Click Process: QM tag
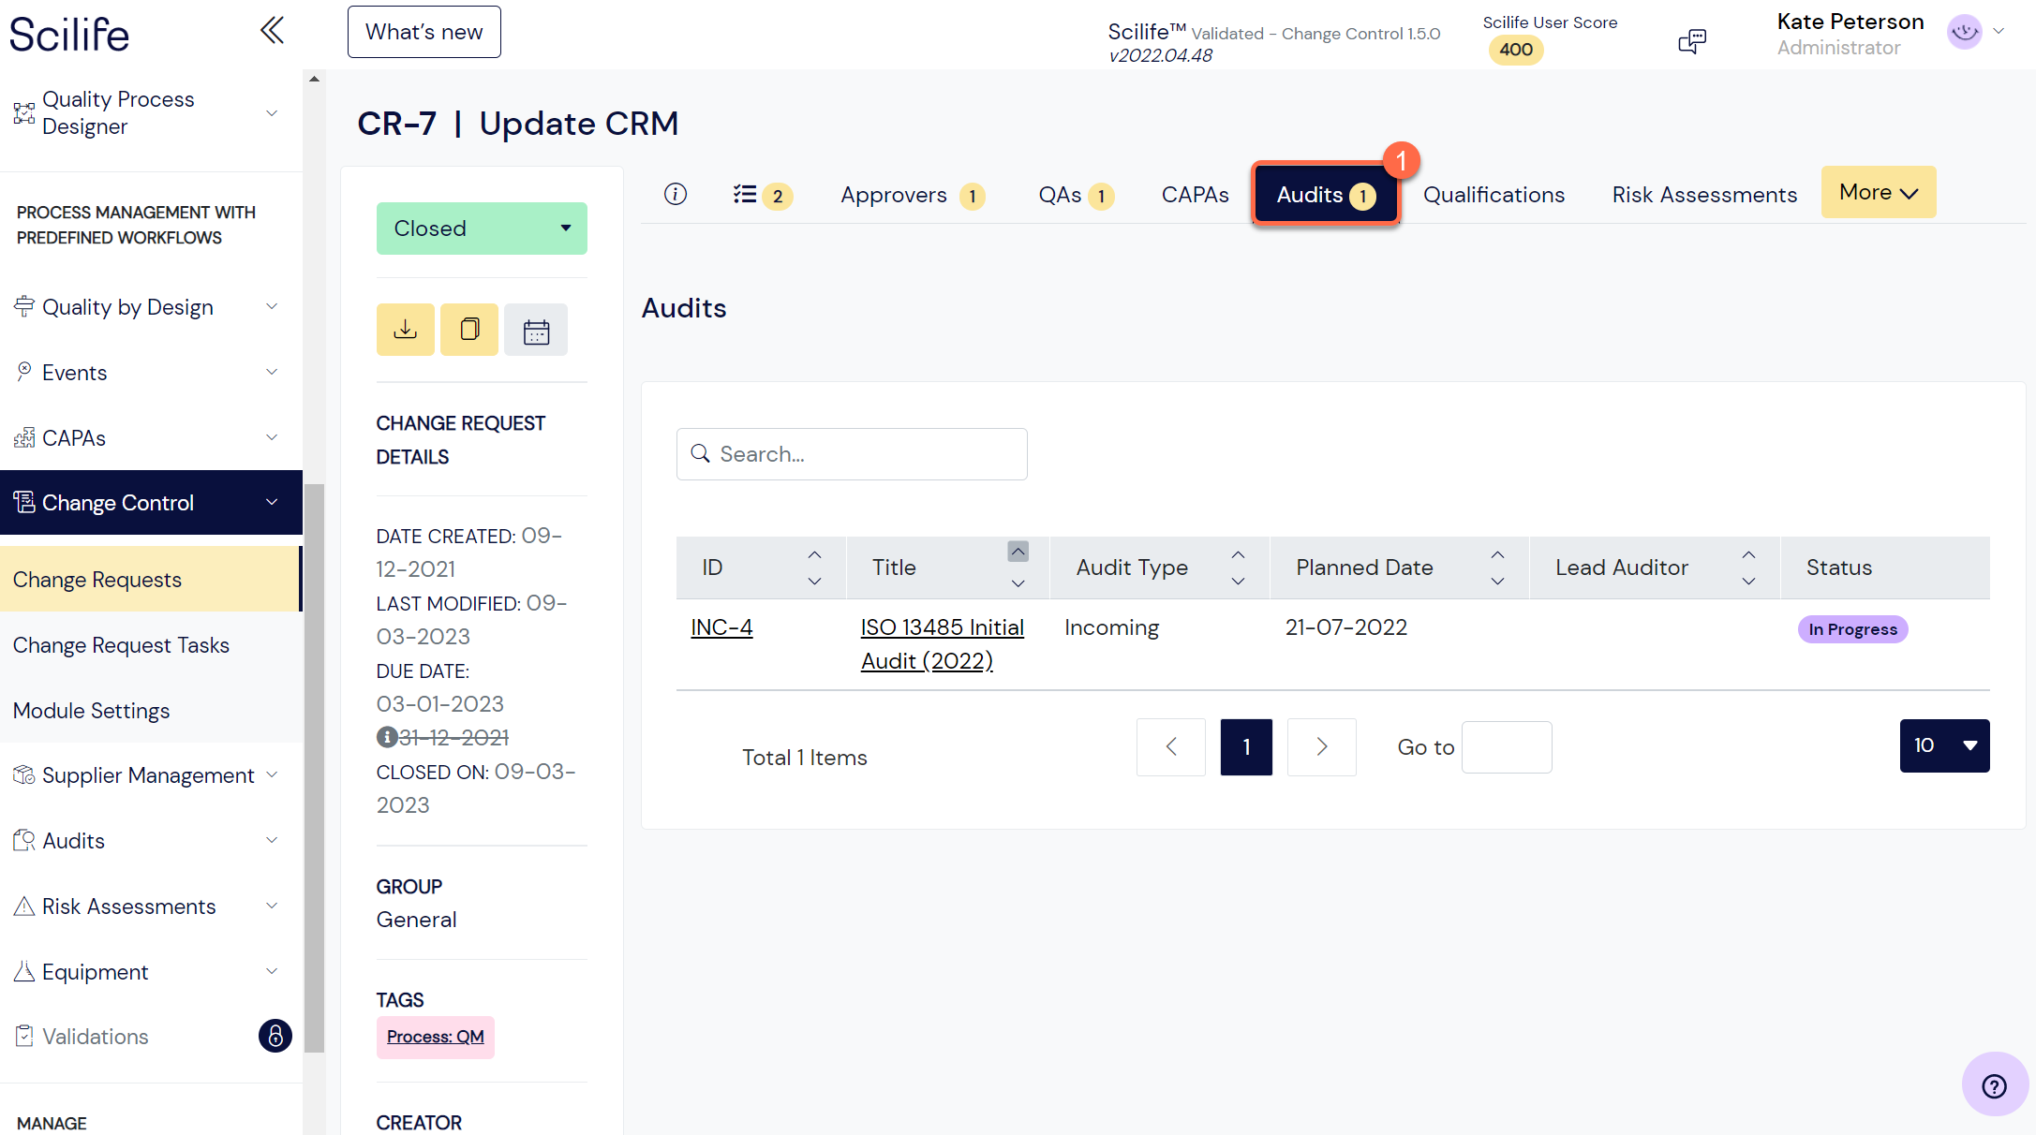 436,1037
